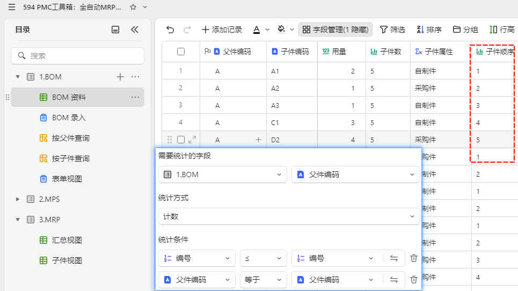Open the 分组 grouping tool

(465, 30)
